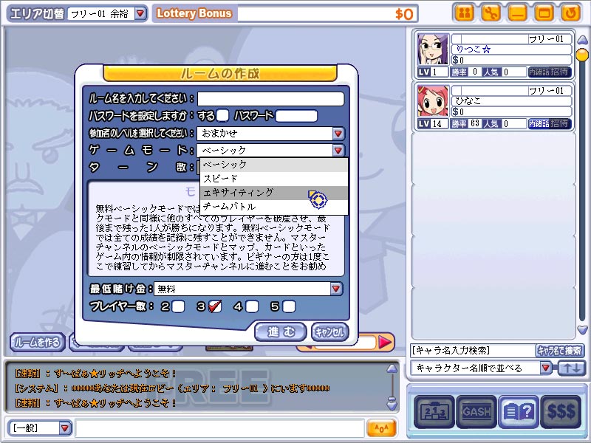Screen dimensions: 591x443
Task: Click the キャンセル button in the dialog
Action: [329, 332]
